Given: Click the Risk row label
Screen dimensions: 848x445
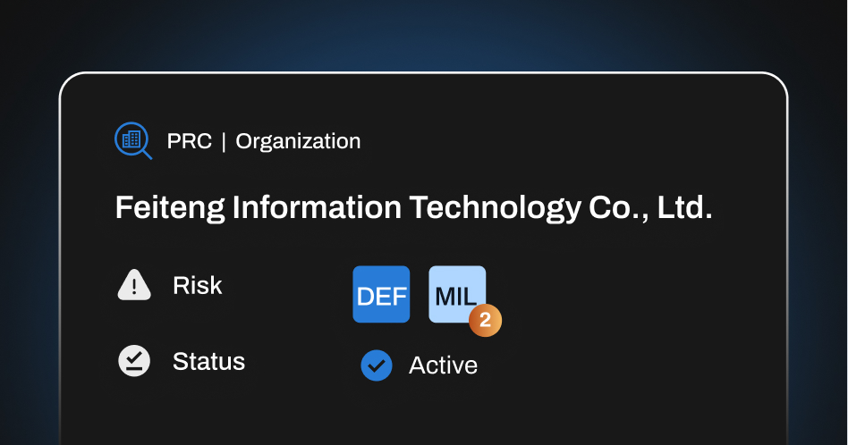Looking at the screenshot, I should click(x=198, y=285).
